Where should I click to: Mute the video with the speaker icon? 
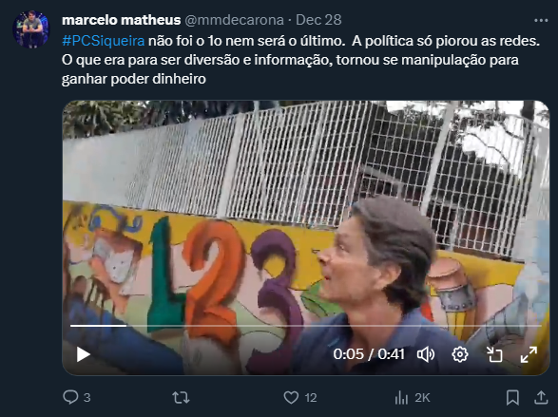pyautogui.click(x=426, y=354)
